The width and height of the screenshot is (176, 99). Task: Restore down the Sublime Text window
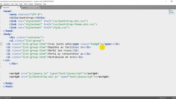pos(172,1)
